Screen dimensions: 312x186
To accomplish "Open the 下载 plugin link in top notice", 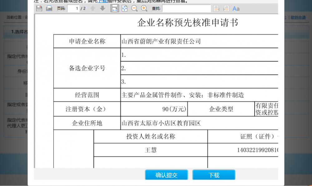I will click(103, 1).
